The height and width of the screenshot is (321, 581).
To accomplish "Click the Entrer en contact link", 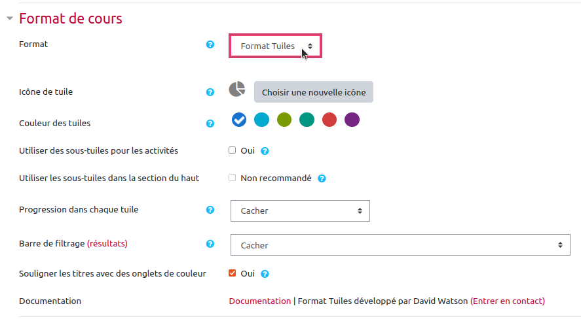I will click(x=508, y=301).
